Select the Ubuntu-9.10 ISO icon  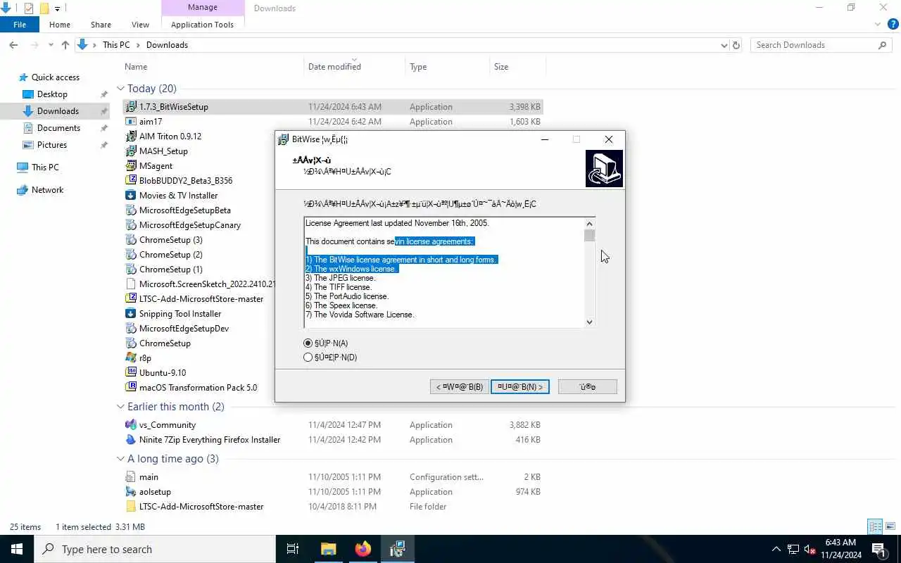point(131,373)
